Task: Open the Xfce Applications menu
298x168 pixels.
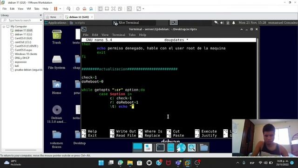Action: pyautogui.click(x=56, y=23)
